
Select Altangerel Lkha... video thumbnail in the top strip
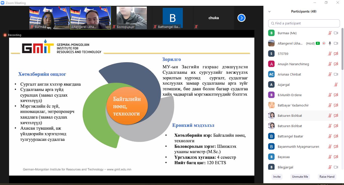[91, 18]
